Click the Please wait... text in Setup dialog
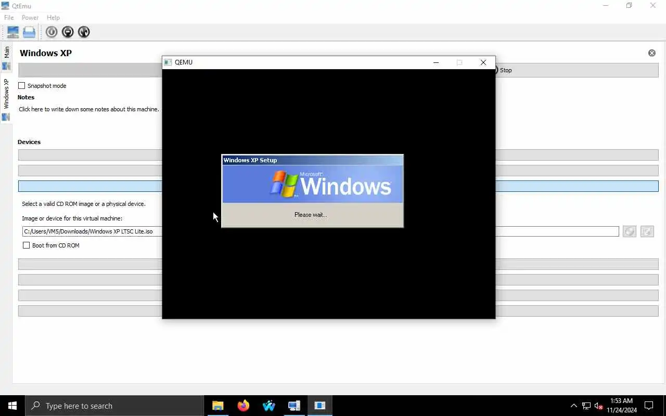Image resolution: width=666 pixels, height=416 pixels. [311, 215]
